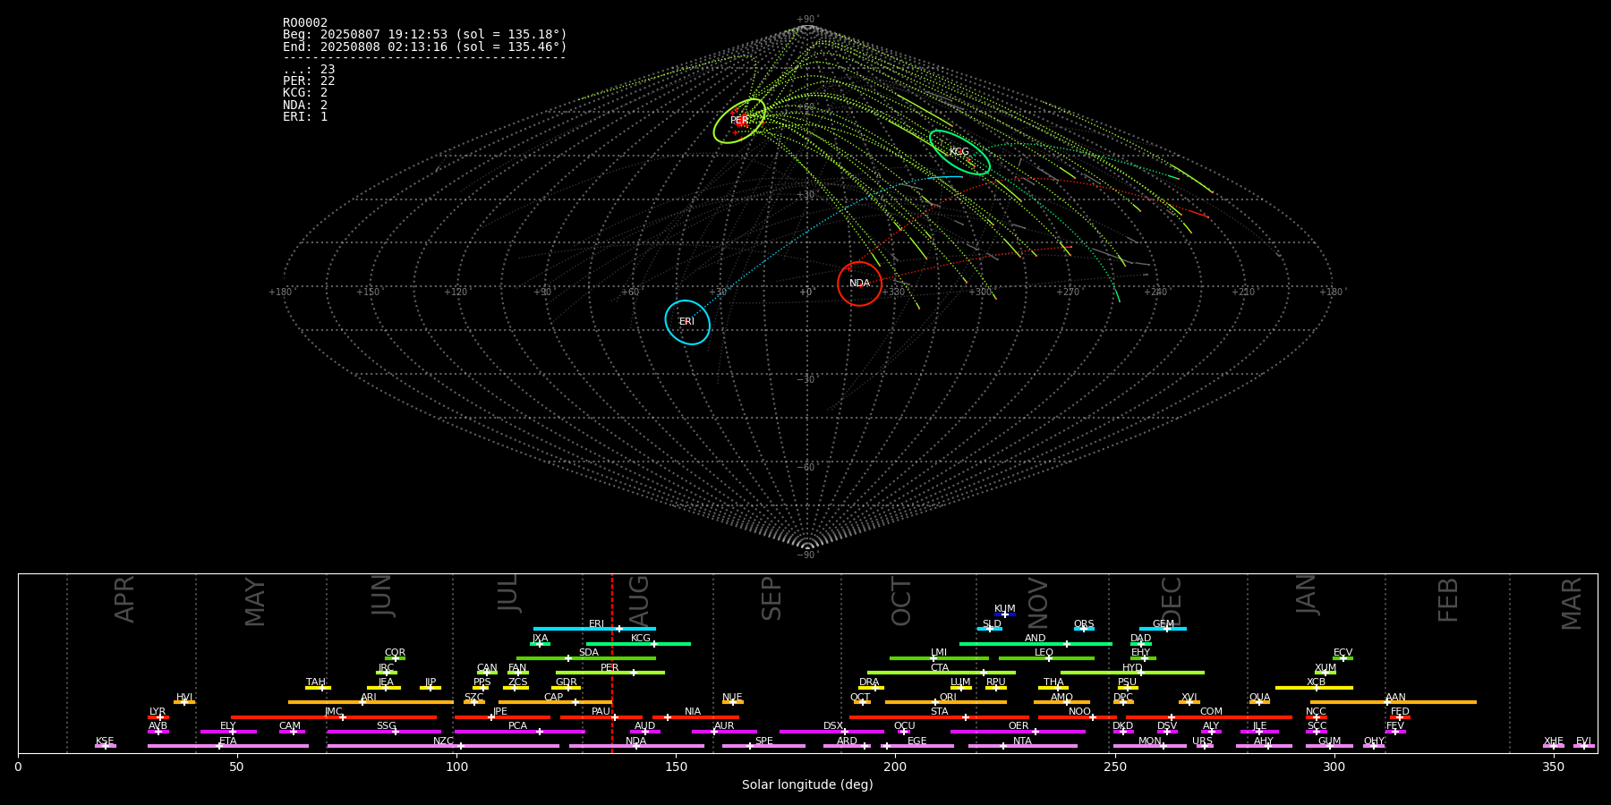Viewport: 1611px width, 805px height.
Task: Click the NIA shower bar
Action: coord(695,717)
